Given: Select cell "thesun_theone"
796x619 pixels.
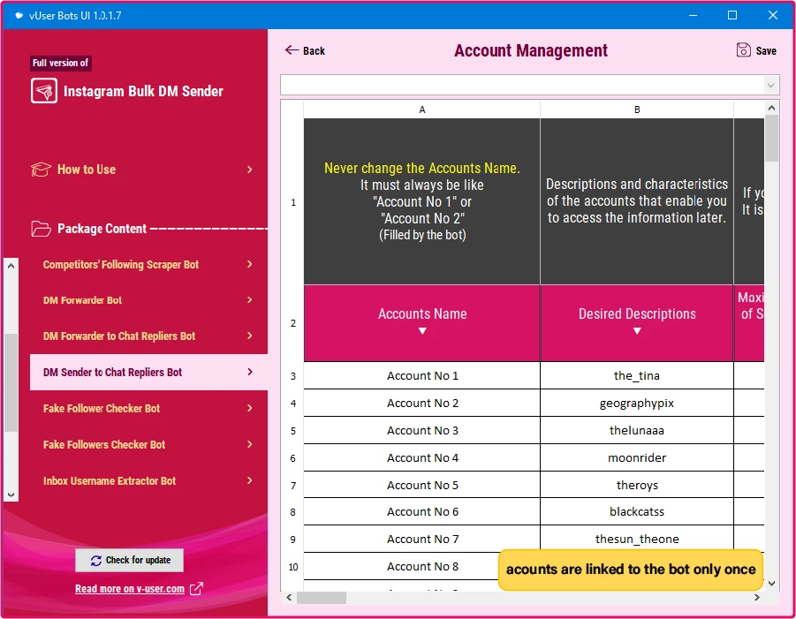Looking at the screenshot, I should tap(637, 538).
